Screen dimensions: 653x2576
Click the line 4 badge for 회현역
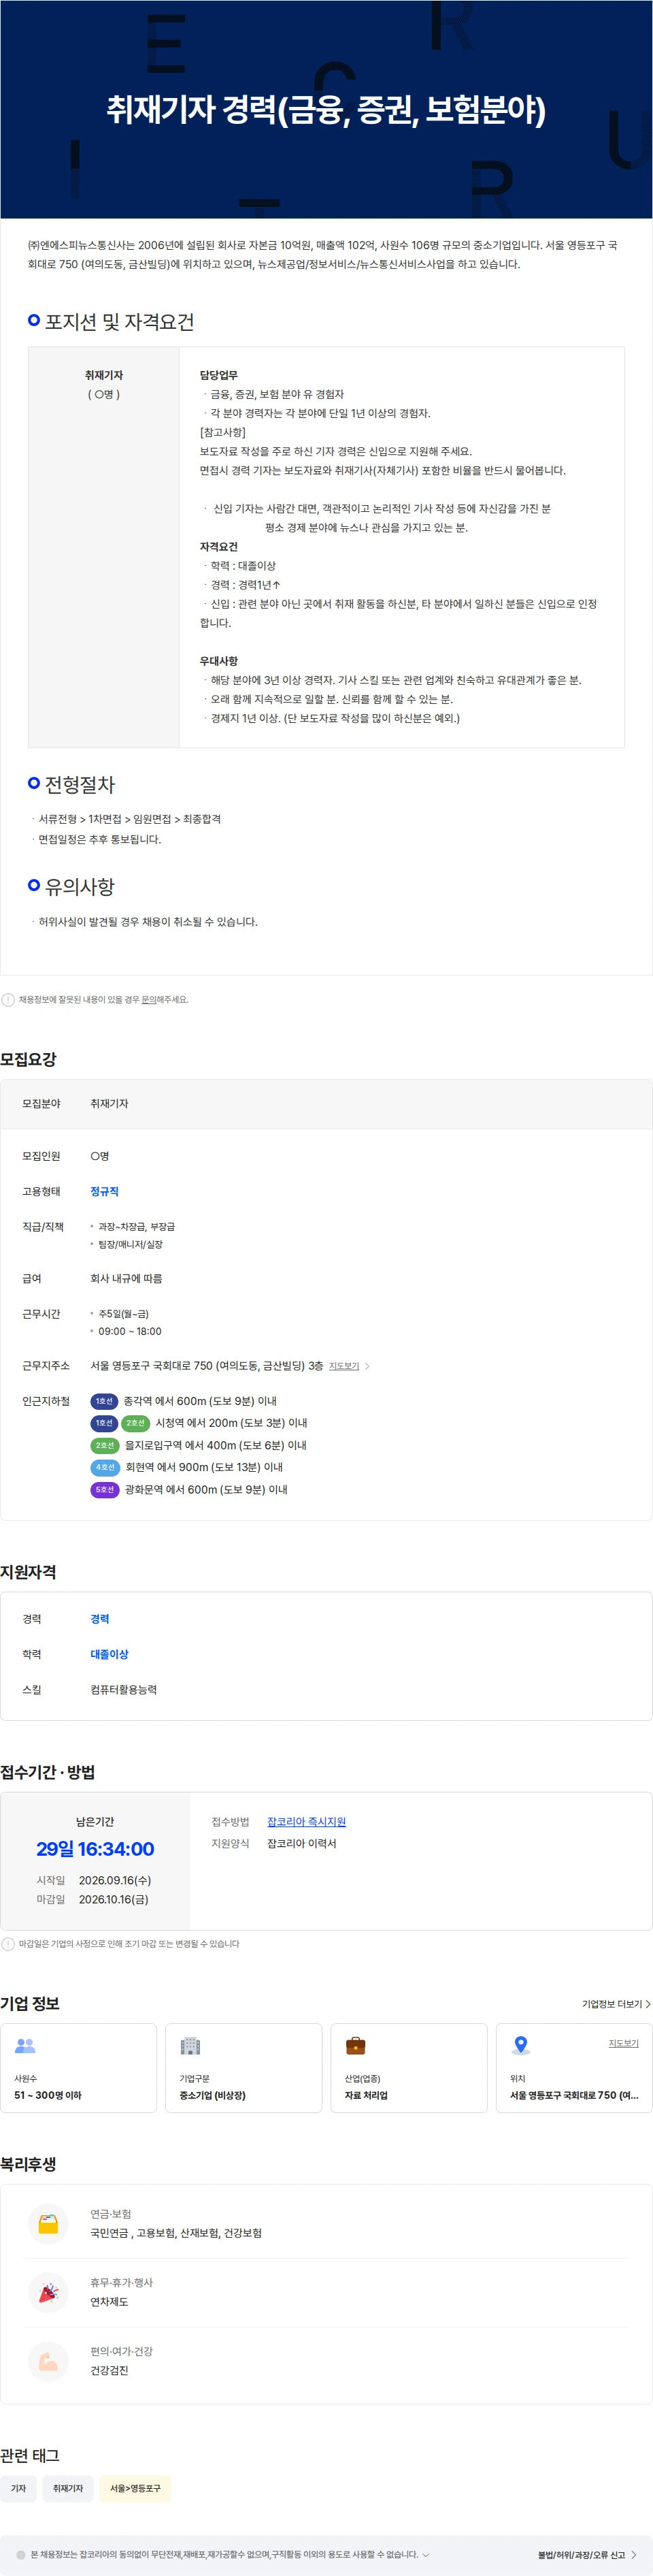(x=104, y=1467)
